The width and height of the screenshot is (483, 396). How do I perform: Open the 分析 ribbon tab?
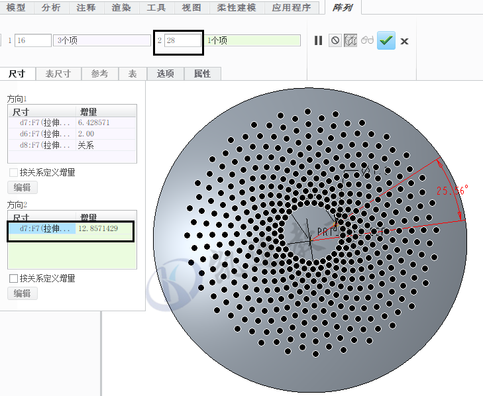click(x=51, y=7)
